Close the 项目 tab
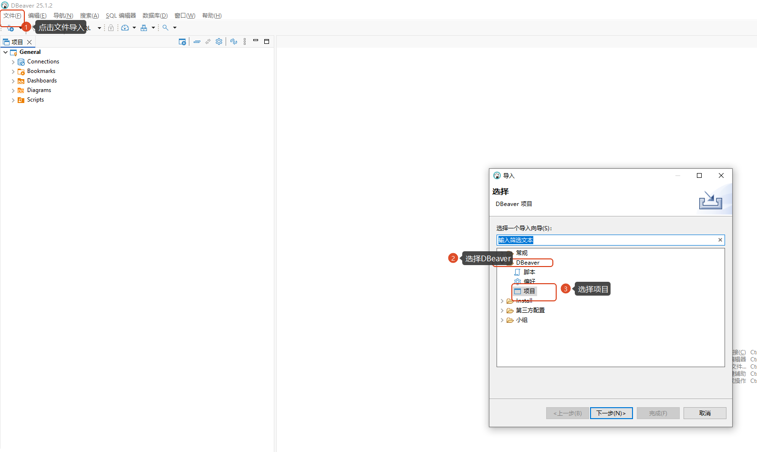757x452 pixels. click(29, 42)
